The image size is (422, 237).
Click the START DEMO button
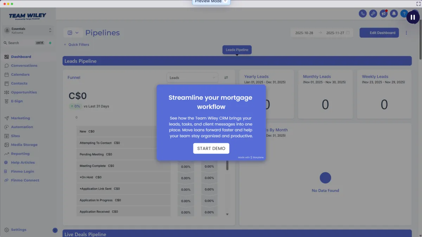click(x=211, y=148)
